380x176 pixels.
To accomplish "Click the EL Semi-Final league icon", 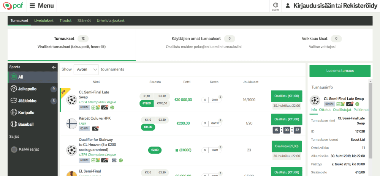I will click(x=71, y=174).
